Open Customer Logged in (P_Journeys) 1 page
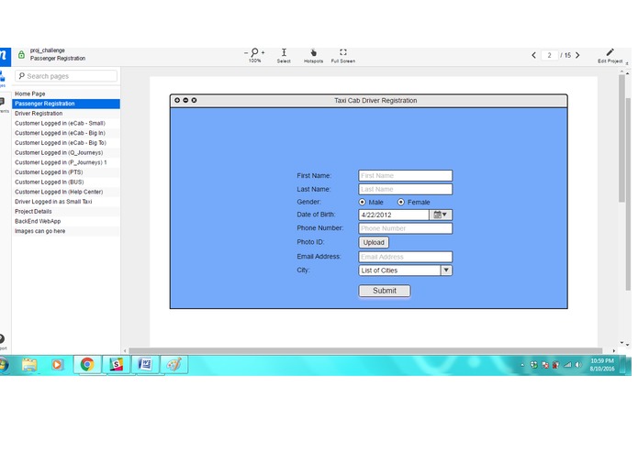 point(66,162)
